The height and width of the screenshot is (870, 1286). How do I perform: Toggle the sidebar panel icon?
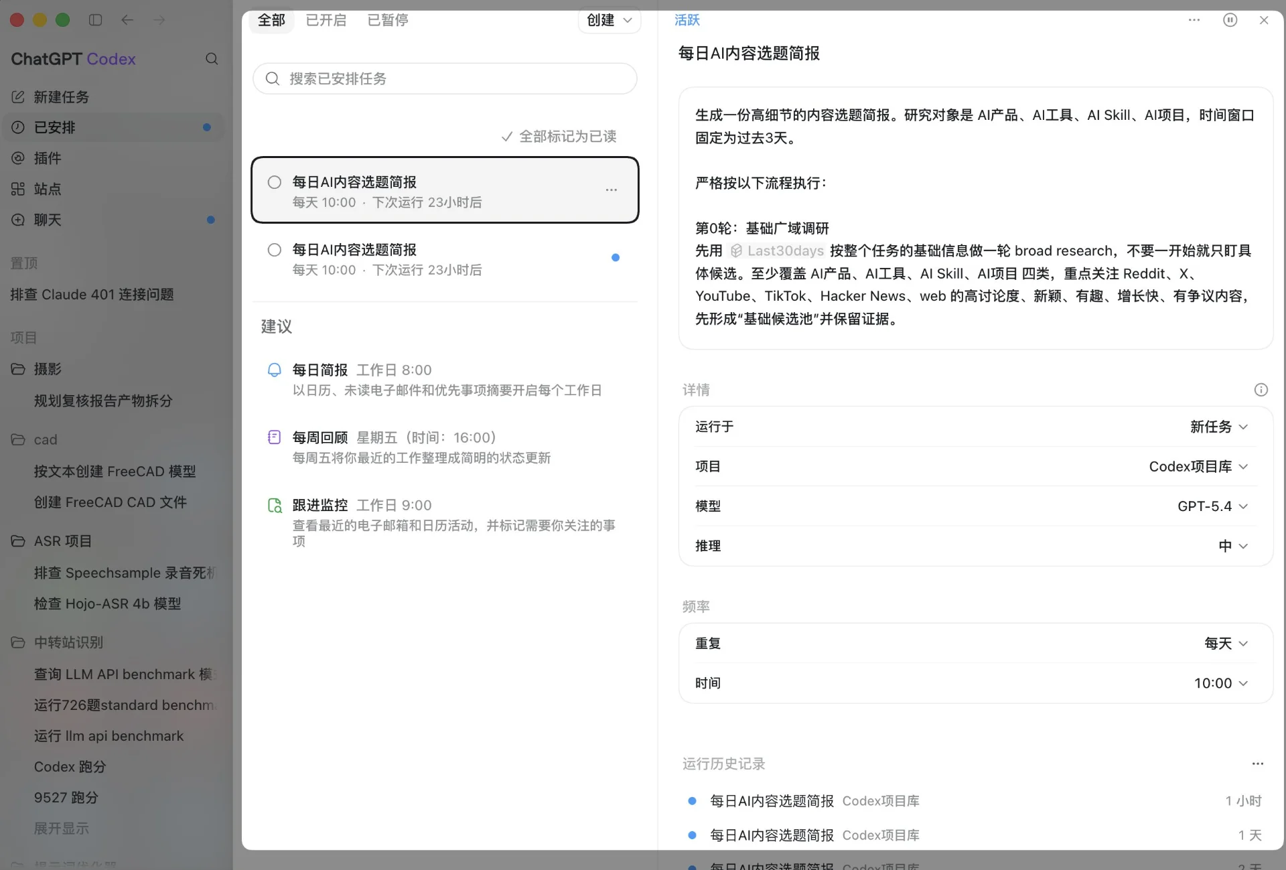click(95, 20)
